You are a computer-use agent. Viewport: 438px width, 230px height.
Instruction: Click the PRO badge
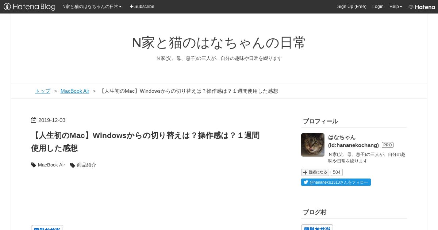[x=388, y=145]
